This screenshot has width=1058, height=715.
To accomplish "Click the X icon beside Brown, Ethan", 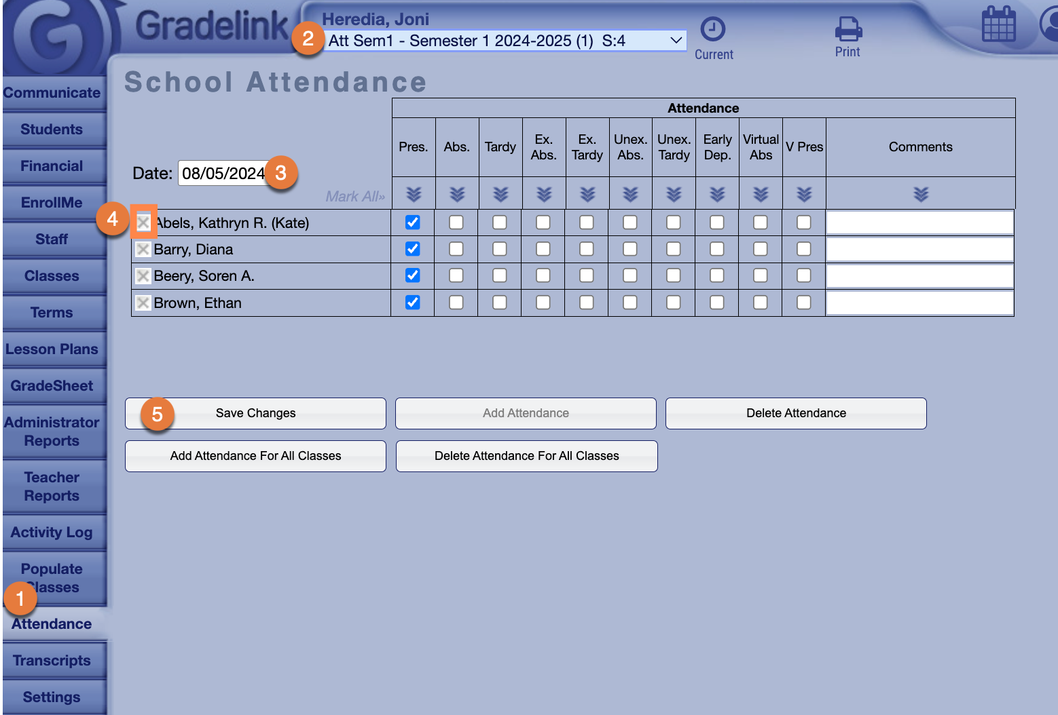I will pos(143,303).
